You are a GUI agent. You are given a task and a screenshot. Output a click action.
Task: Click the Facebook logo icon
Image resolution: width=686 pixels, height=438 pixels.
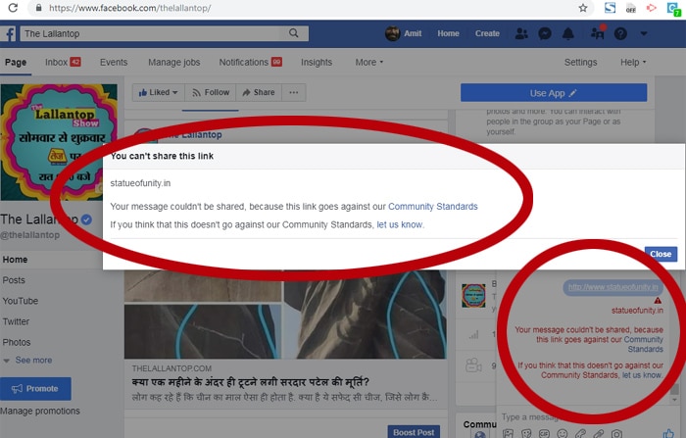coord(9,33)
